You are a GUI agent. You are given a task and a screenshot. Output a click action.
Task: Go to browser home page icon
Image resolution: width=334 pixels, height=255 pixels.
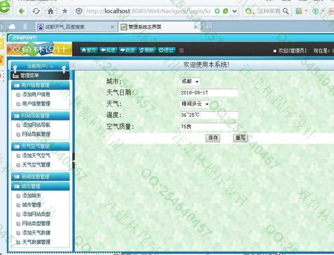[50, 11]
